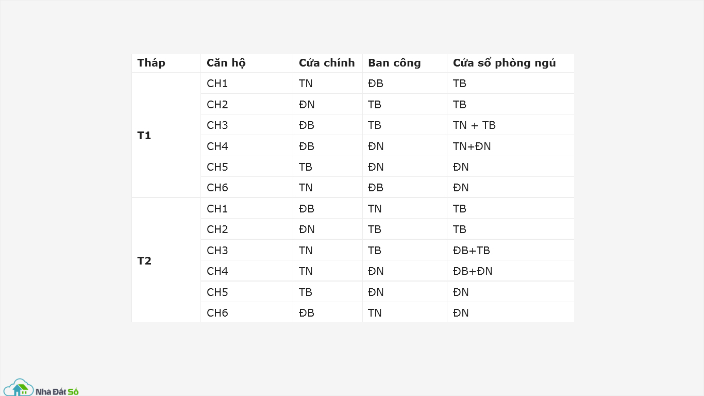Select the T1 CH1 balcony cell ĐB
704x396 pixels.
(376, 84)
